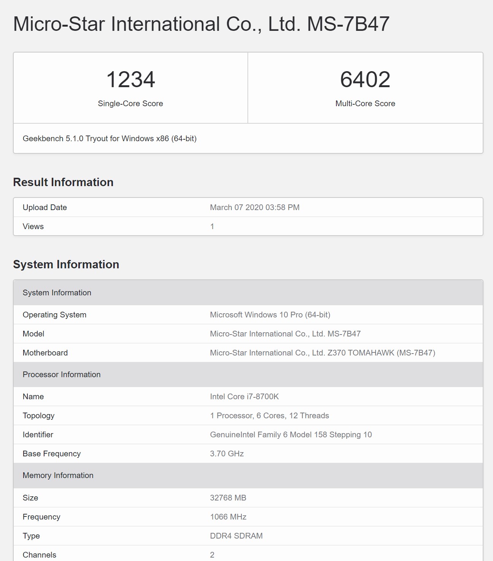Select the upload date March 07 2020 03:58 PM
493x561 pixels.
[x=255, y=207]
